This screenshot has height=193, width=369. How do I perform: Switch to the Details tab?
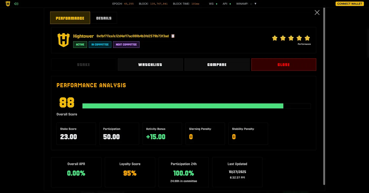coord(104,18)
